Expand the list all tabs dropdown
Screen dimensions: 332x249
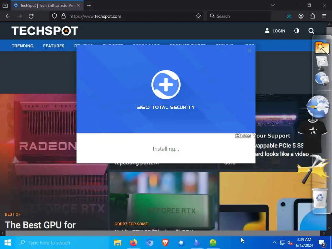272,5
